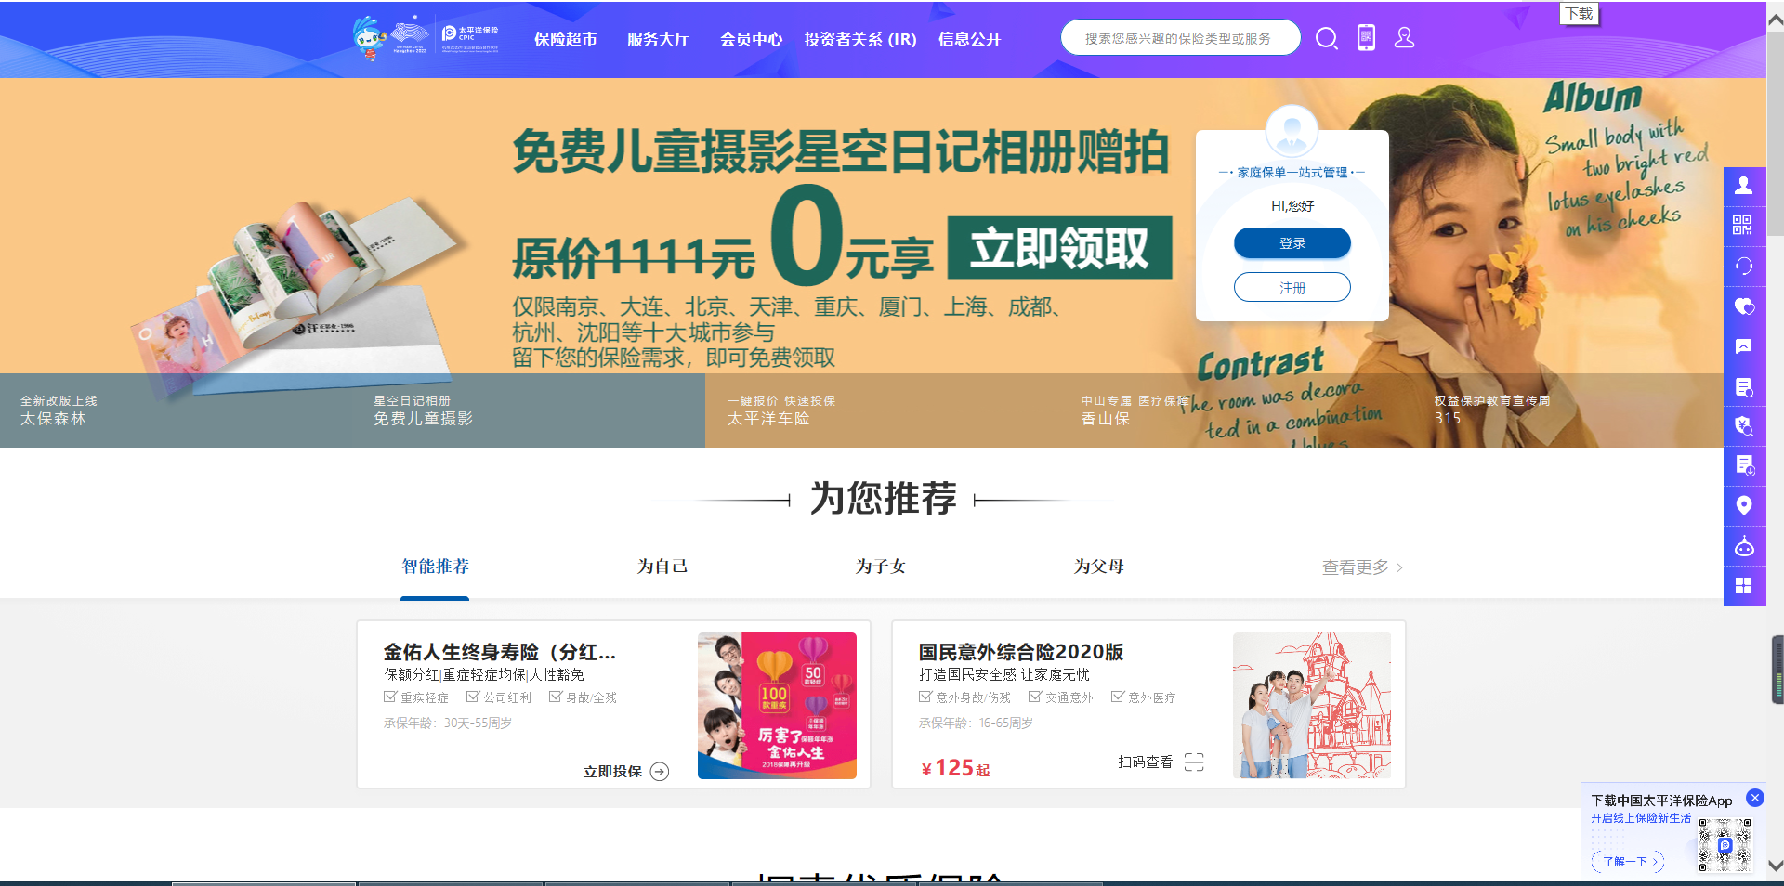Screen dimensions: 1784x886
Task: Open the 保险超市 navigation menu
Action: pos(565,39)
